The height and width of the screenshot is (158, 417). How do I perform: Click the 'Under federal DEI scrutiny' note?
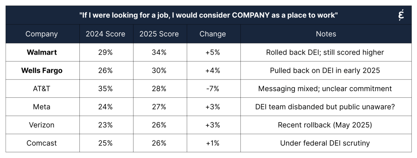pos(325,143)
